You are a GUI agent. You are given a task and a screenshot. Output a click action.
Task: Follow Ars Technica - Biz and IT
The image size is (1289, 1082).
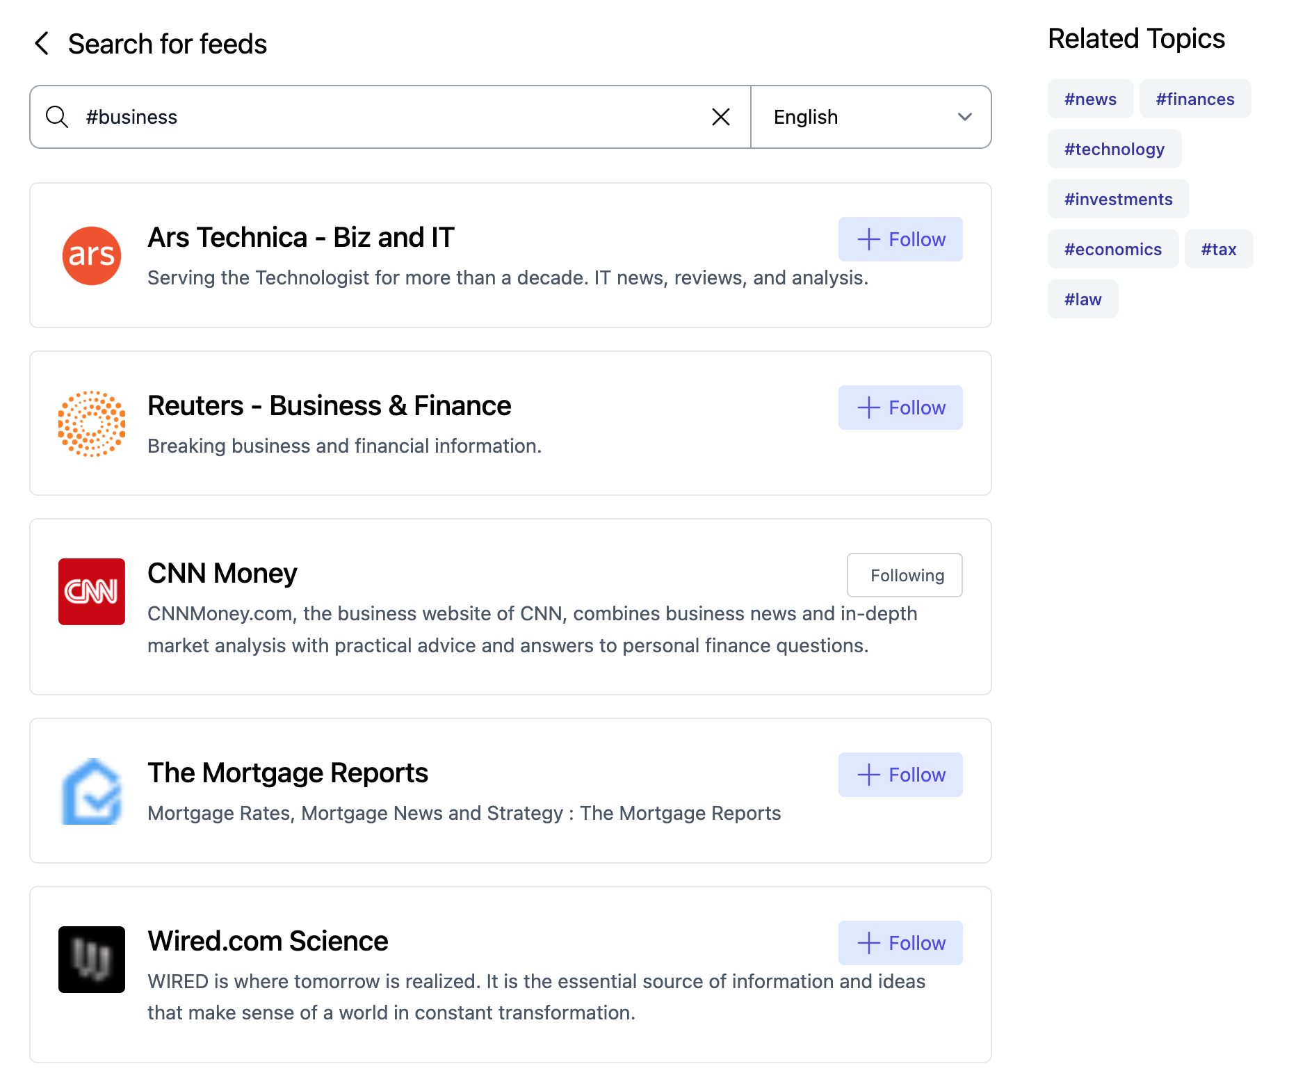[x=900, y=239]
